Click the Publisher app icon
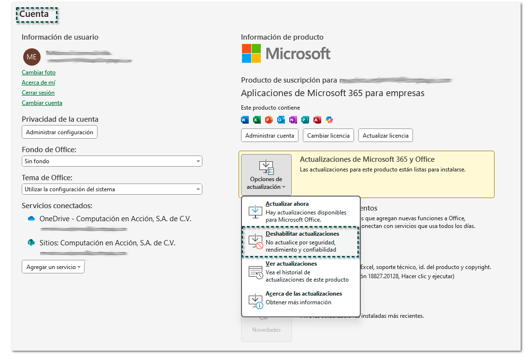The height and width of the screenshot is (355, 525). tap(305, 120)
